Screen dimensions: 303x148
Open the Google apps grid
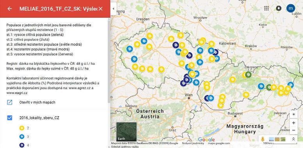point(266,8)
